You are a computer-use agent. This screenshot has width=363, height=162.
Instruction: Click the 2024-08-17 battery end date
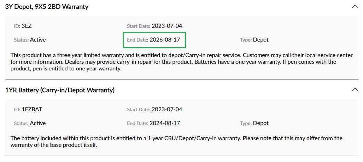click(x=165, y=123)
